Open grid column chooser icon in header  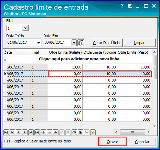point(5,52)
